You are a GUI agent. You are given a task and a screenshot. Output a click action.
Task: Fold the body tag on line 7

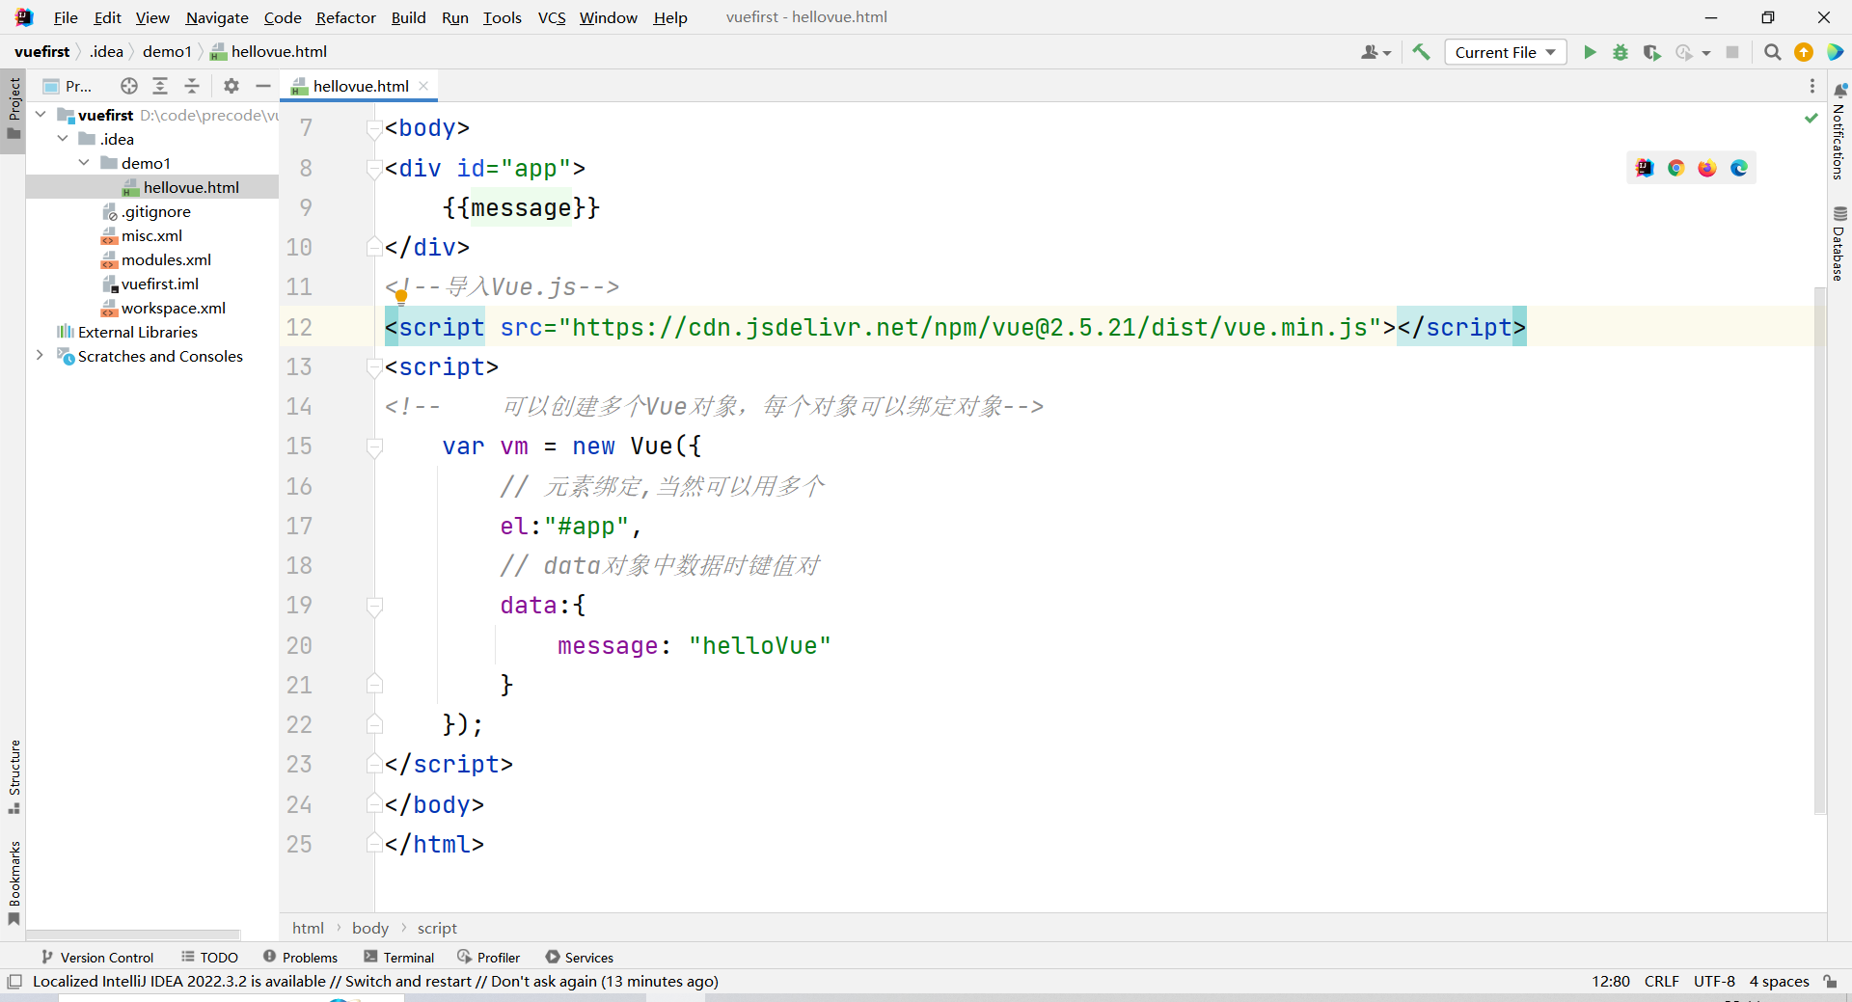[374, 127]
